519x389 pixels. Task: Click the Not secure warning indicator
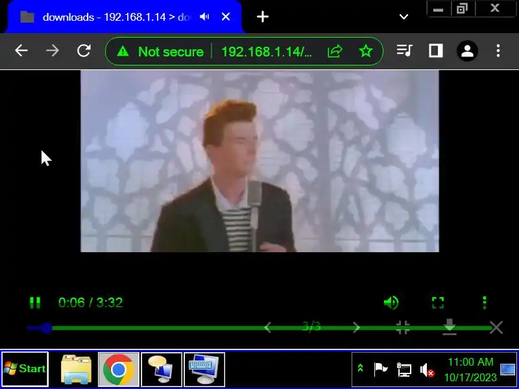160,52
